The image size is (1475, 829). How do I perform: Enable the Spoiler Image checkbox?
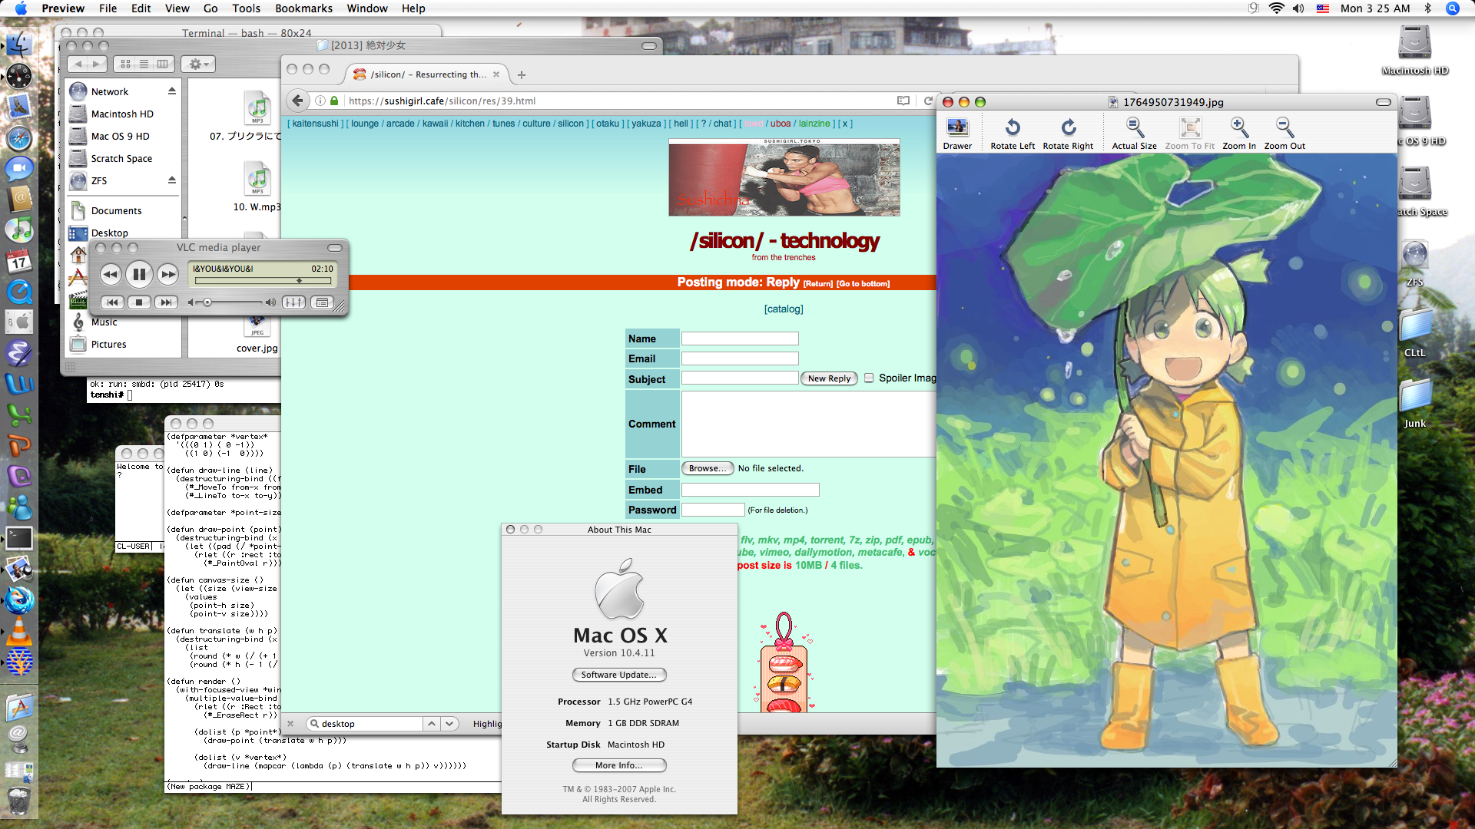[x=869, y=378]
